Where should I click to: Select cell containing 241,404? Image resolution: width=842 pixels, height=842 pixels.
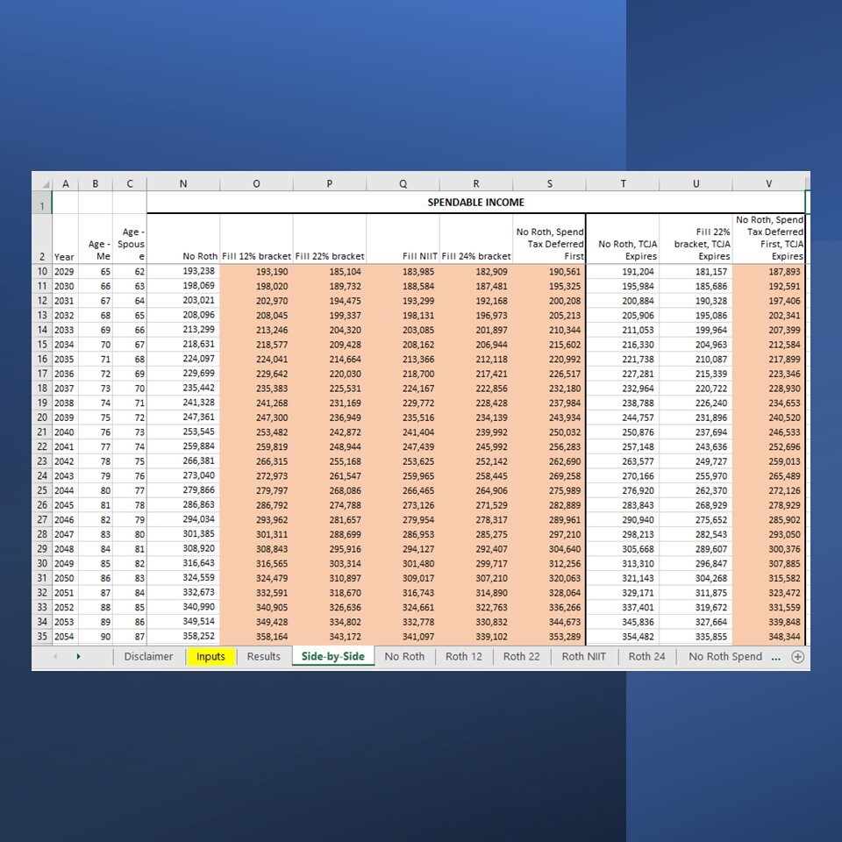[x=403, y=432]
